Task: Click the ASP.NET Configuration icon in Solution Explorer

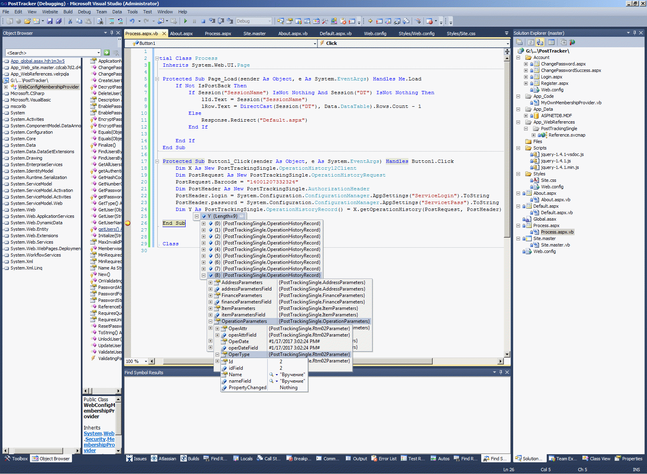Action: coord(572,42)
